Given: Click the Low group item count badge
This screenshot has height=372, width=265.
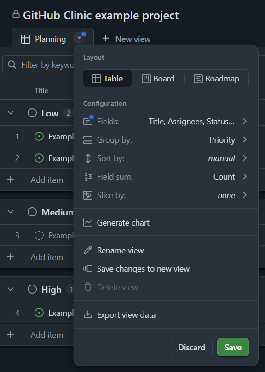Looking at the screenshot, I should coord(68,113).
